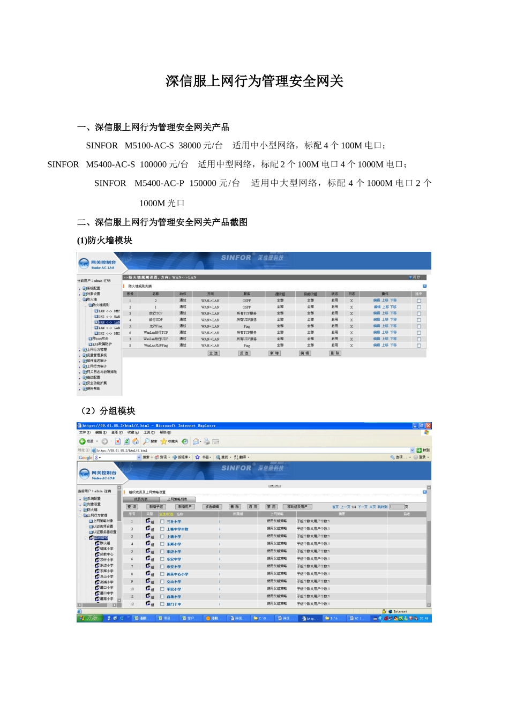Viewport: 509px width, 720px height.
Task: Click the 移动组及用户 button
Action: pyautogui.click(x=297, y=506)
